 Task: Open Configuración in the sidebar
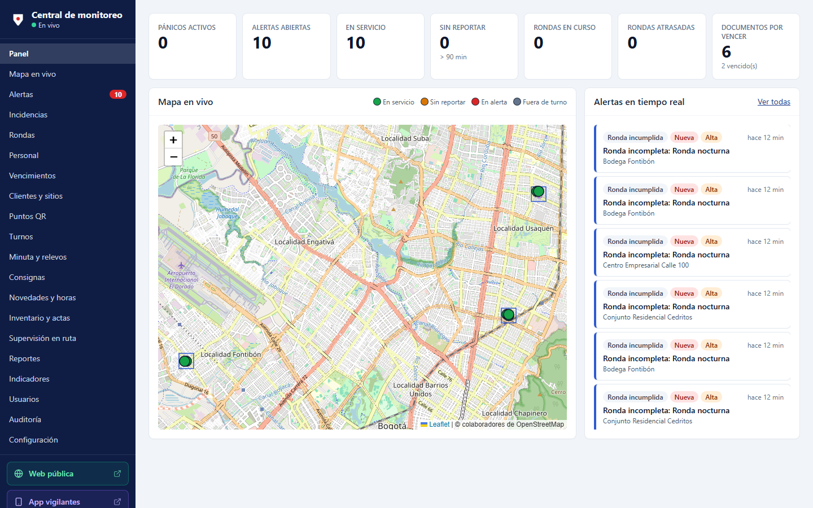[68, 440]
